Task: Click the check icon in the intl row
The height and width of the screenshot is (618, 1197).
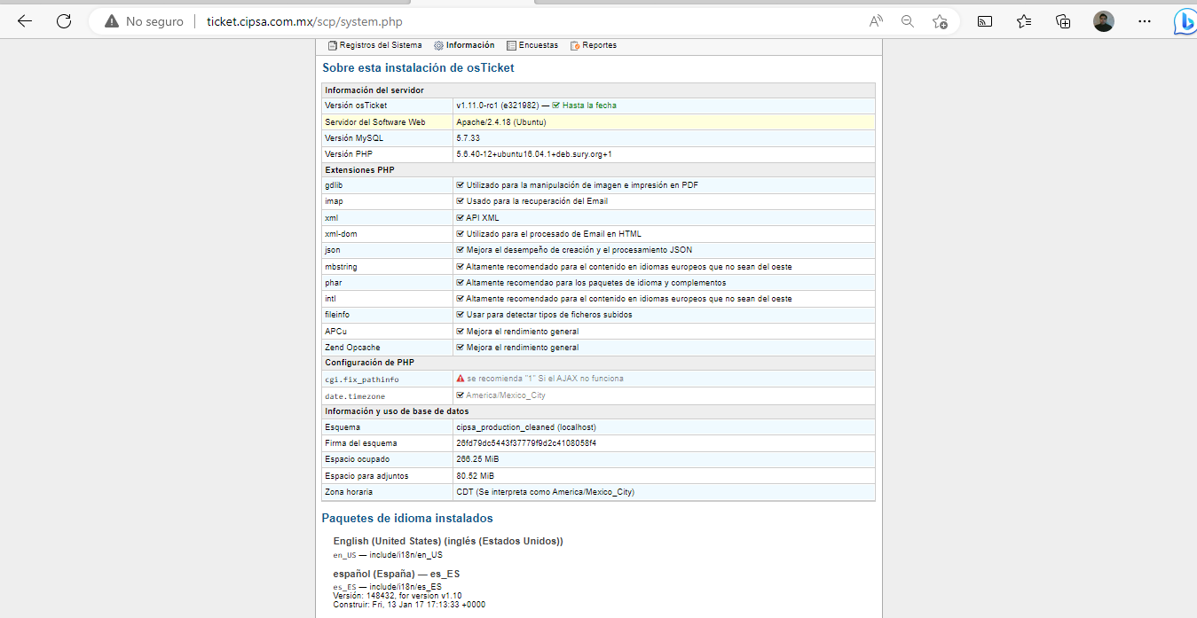Action: tap(461, 299)
